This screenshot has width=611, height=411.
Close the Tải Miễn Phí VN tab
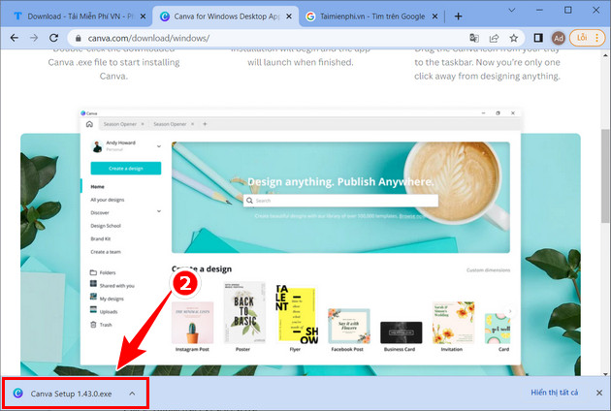pos(143,16)
